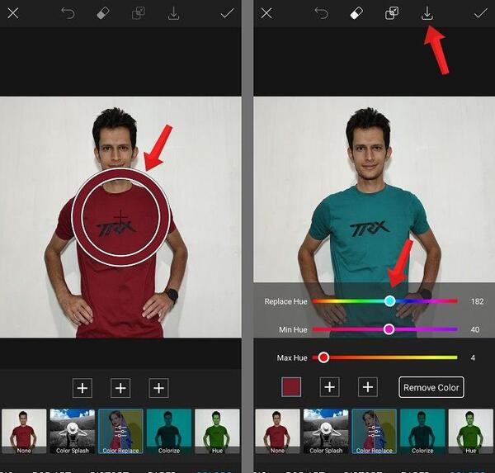
Task: Tap the middle plus color box, left screen
Action: (x=120, y=388)
